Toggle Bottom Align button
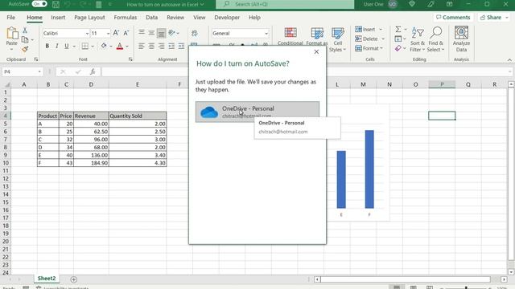The height and width of the screenshot is (289, 515). 161,33
